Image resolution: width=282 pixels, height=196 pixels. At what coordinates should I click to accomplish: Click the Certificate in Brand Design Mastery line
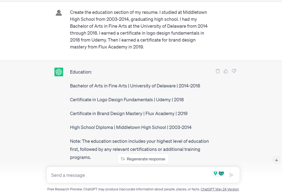(x=129, y=114)
